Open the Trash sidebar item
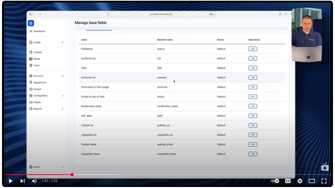 tap(34, 65)
